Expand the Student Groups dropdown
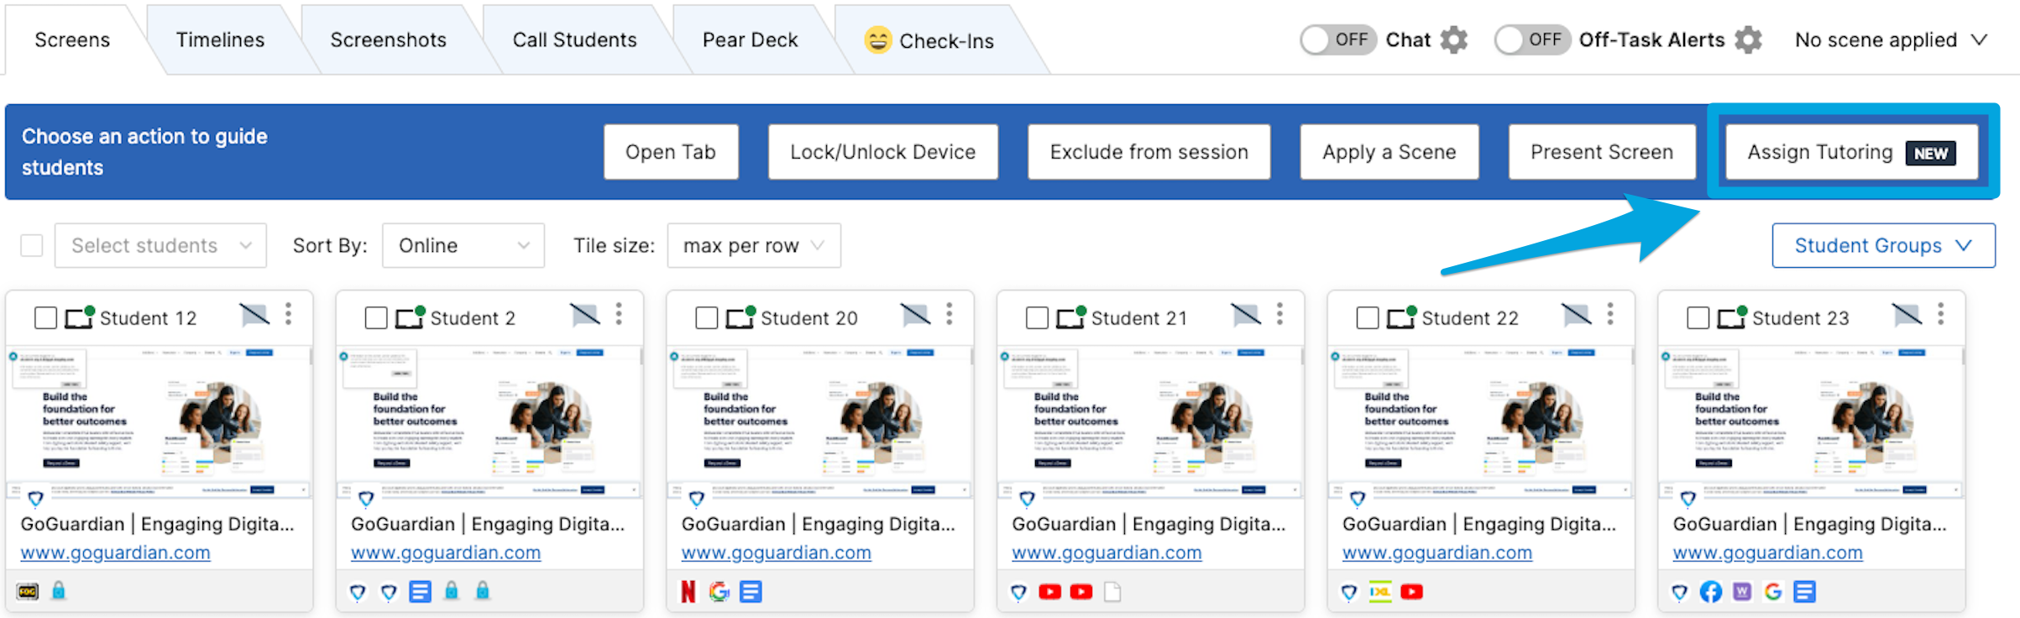Viewport: 2020px width, 618px height. tap(1883, 245)
